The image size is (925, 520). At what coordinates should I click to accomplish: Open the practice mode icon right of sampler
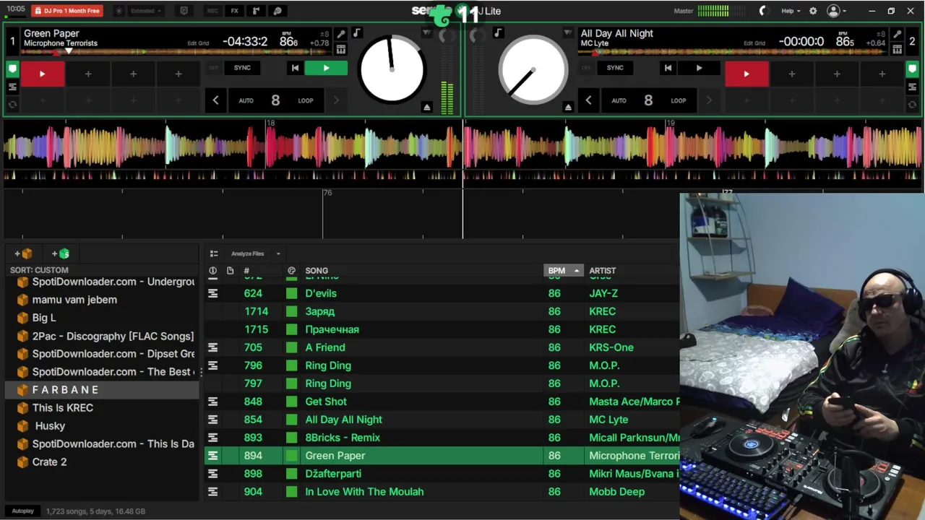(277, 11)
